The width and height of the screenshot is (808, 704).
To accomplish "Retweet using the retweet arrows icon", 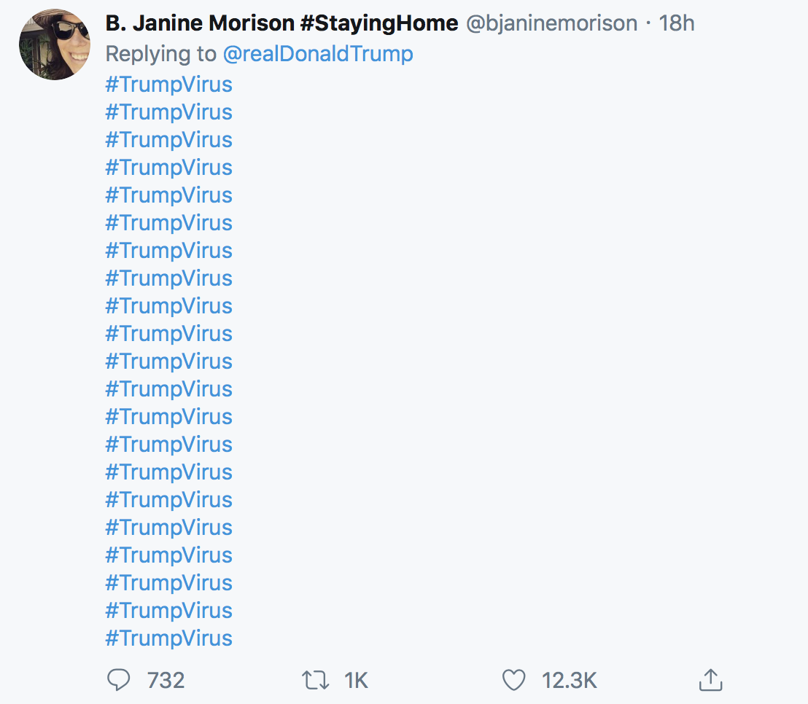I will [x=314, y=680].
